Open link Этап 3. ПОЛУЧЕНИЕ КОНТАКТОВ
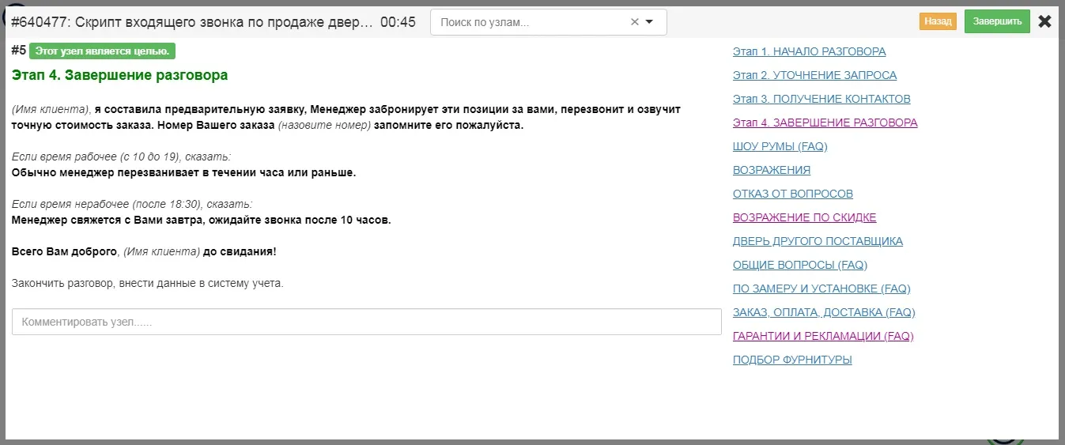This screenshot has width=1065, height=445. (821, 99)
